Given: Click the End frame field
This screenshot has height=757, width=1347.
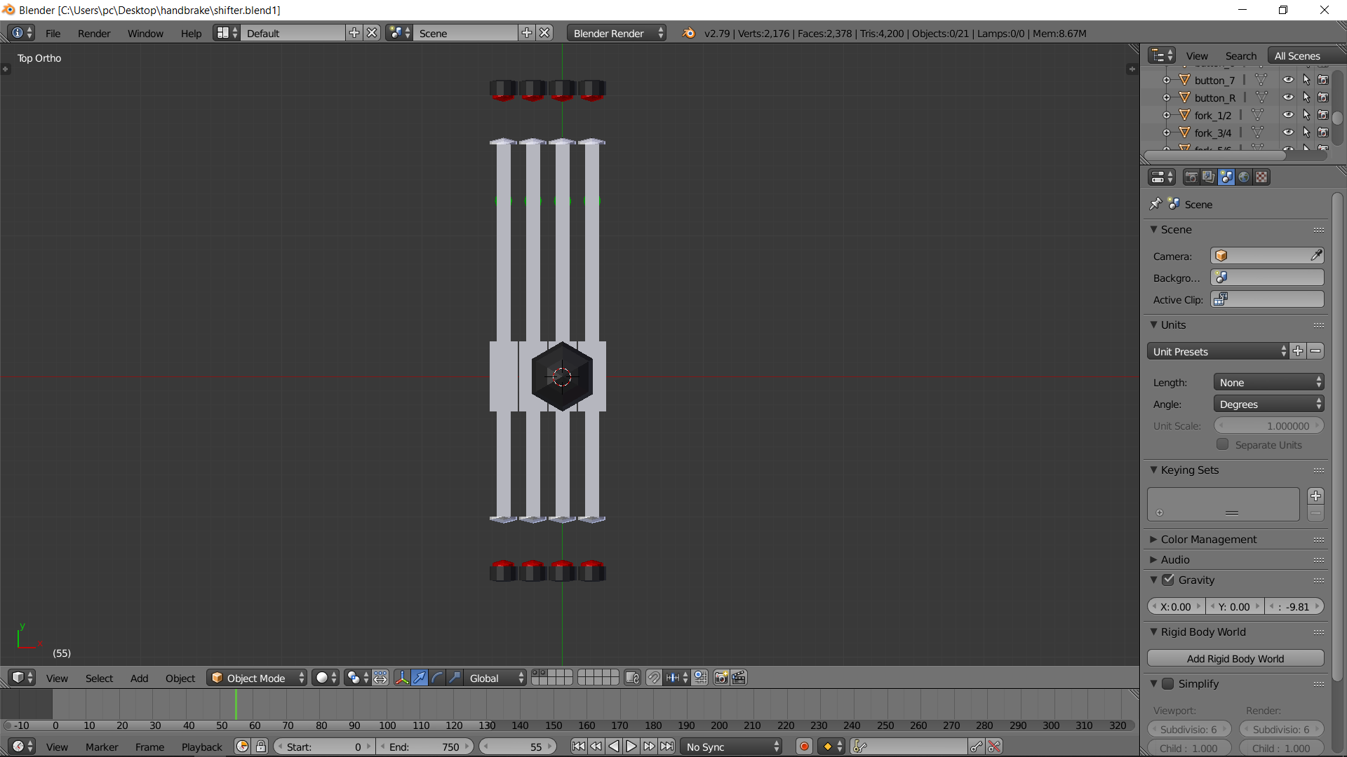Looking at the screenshot, I should [424, 747].
